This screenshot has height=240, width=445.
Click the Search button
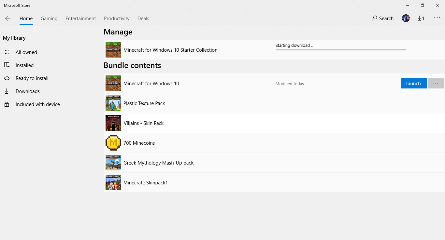383,19
